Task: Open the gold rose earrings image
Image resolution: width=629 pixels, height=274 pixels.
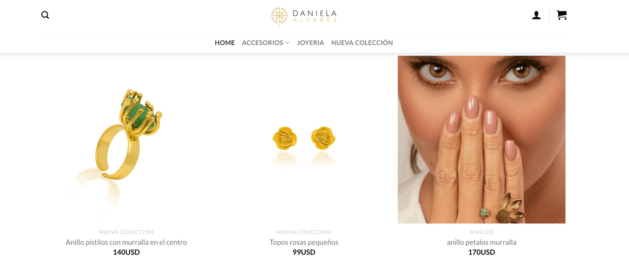Action: [304, 139]
